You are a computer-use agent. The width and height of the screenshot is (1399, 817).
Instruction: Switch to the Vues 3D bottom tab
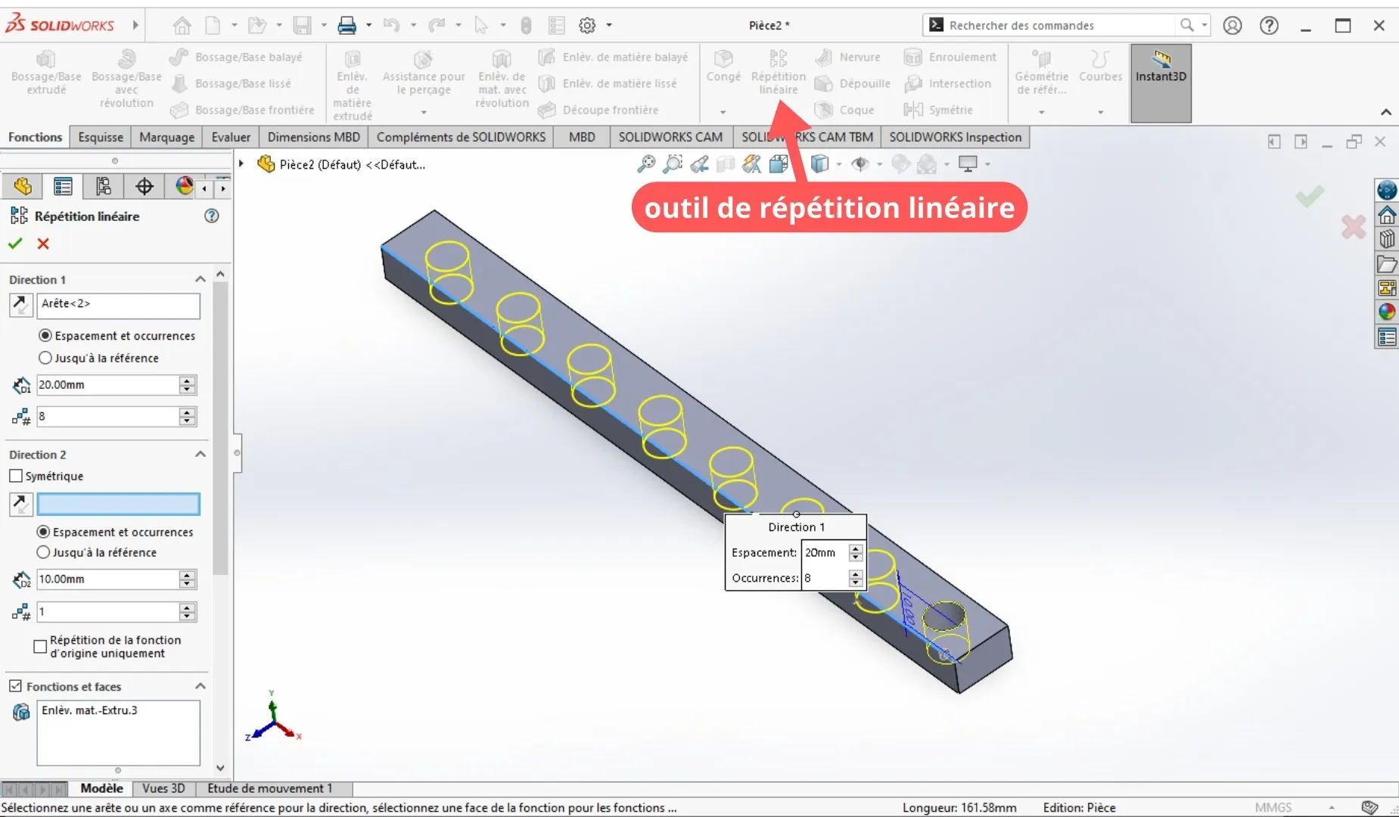click(x=163, y=788)
